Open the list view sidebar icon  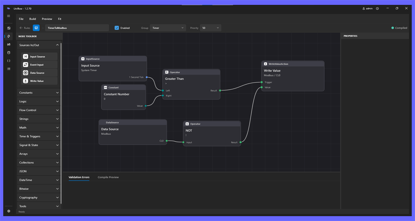[9, 69]
